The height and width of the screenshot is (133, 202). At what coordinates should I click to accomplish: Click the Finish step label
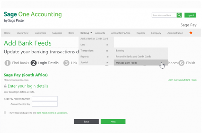click(x=190, y=63)
